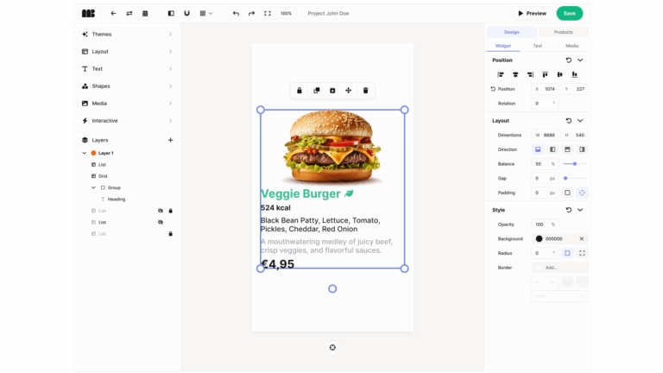
Task: Collapse the Group node in layers
Action: click(x=93, y=187)
